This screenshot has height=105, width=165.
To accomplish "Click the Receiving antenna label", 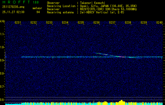I will (60, 12).
